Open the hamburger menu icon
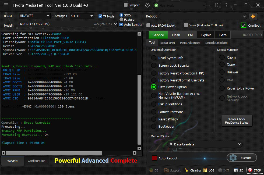 coord(6,5)
